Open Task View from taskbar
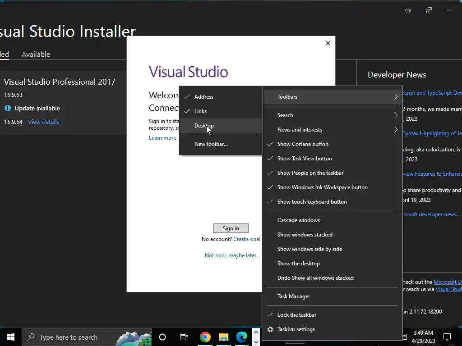This screenshot has height=346, width=462. click(x=184, y=337)
